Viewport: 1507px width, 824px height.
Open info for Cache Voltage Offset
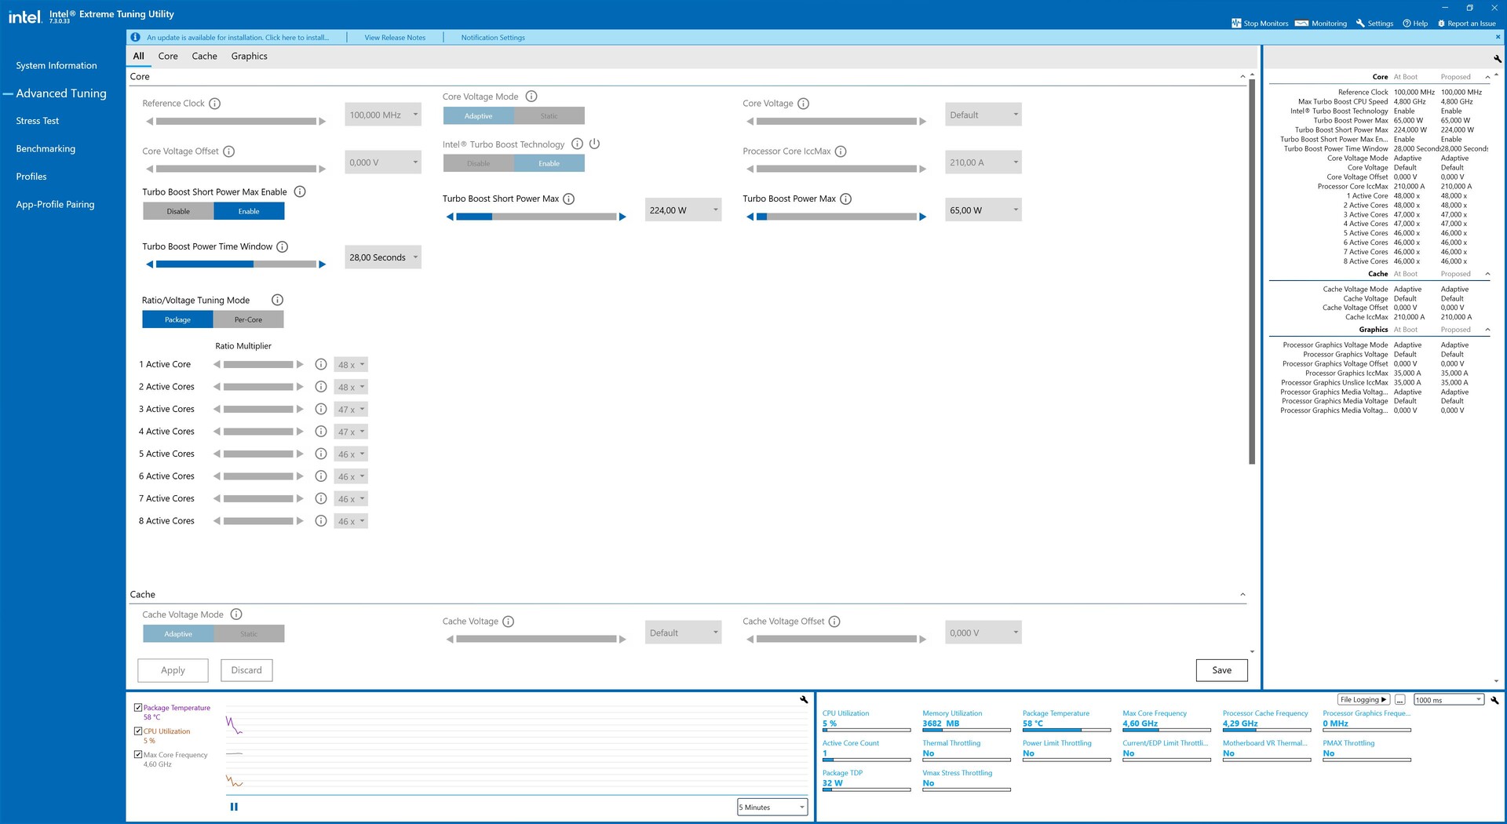[834, 622]
